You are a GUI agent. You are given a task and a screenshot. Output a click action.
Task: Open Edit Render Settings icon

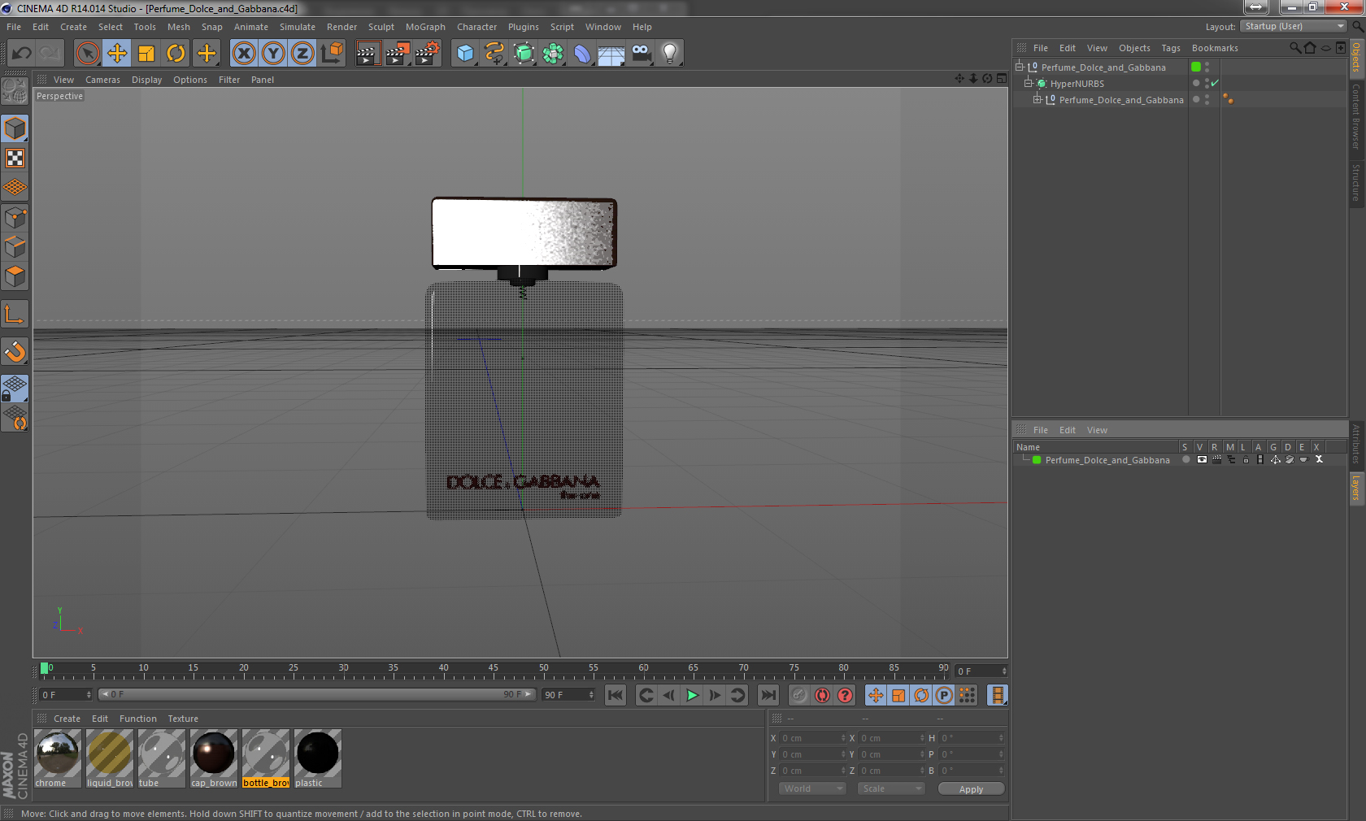428,54
